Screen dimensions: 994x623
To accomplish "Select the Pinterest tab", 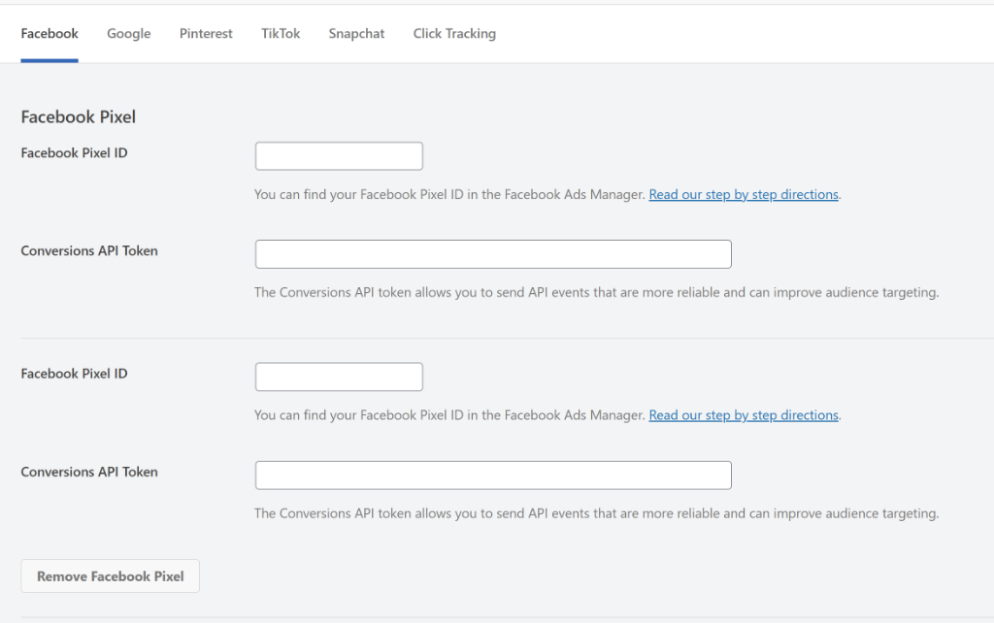I will (x=206, y=34).
